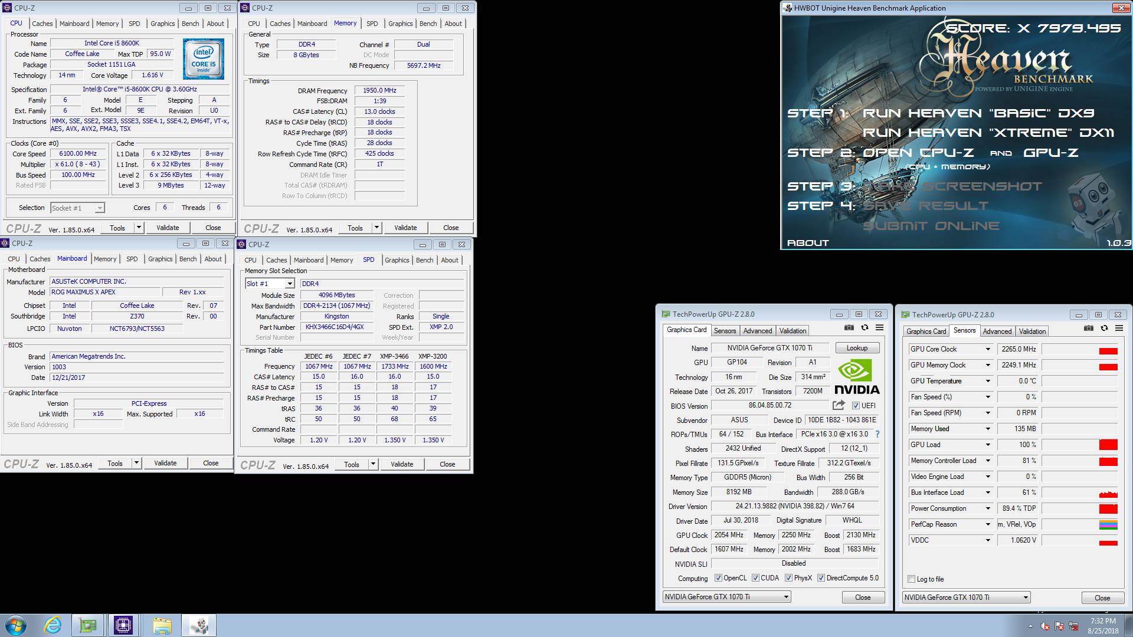Click the title bar icon of CPU-Z Memory window
This screenshot has width=1133, height=637.
(x=245, y=8)
